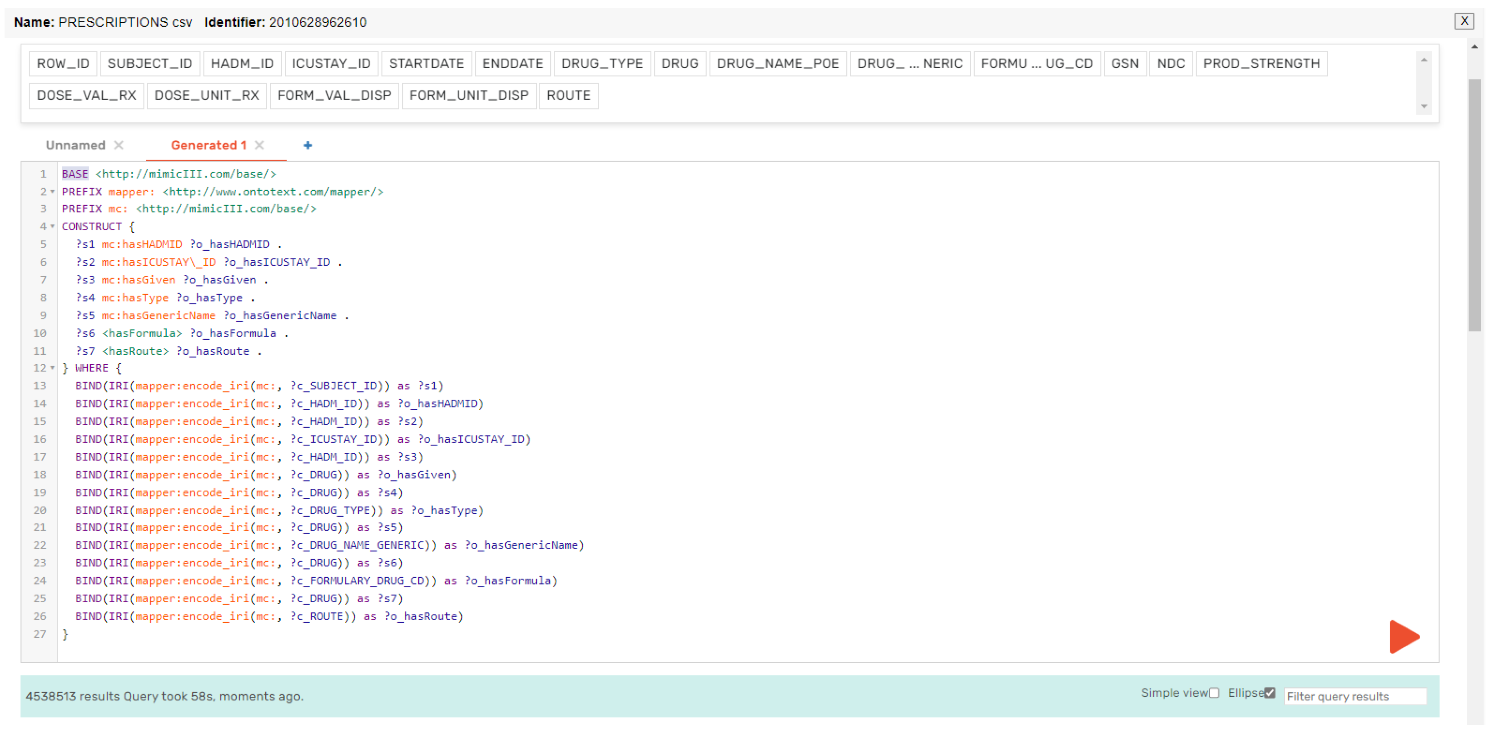
Task: Close the dialog with top-right X button
Action: 1464,21
